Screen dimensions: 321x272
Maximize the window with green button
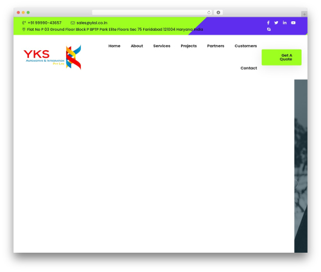[28, 12]
